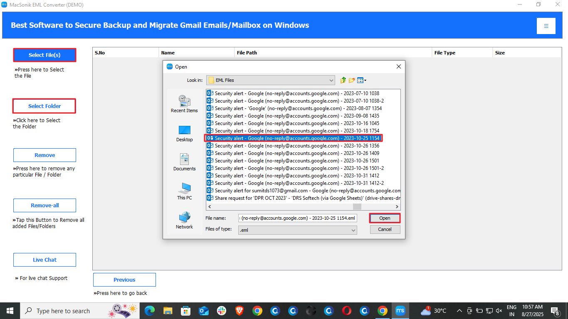Open Live Chat support

coord(44,260)
